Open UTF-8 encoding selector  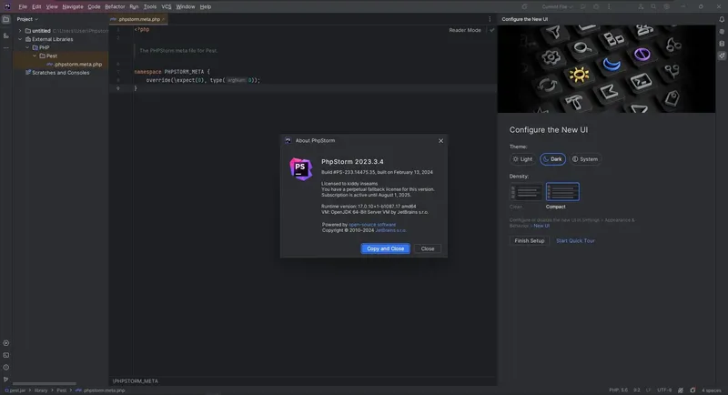pyautogui.click(x=664, y=390)
